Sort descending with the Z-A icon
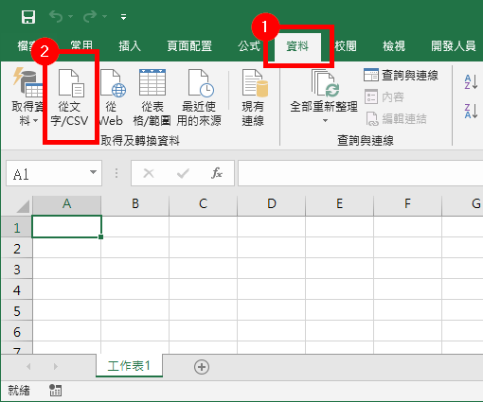Viewport: 483px width, 402px height. coord(471,111)
